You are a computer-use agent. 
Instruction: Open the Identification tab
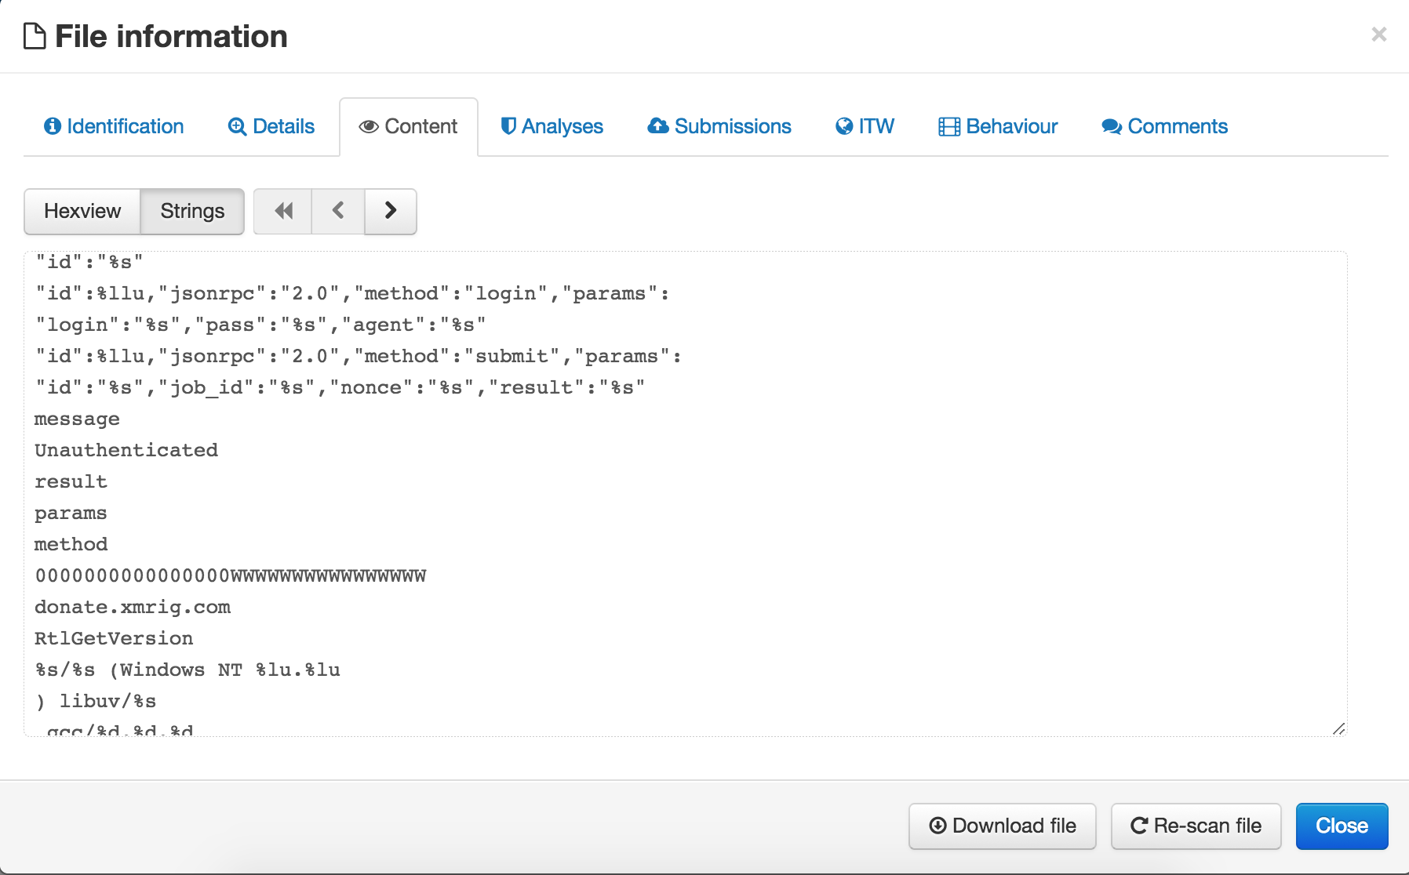(x=114, y=126)
